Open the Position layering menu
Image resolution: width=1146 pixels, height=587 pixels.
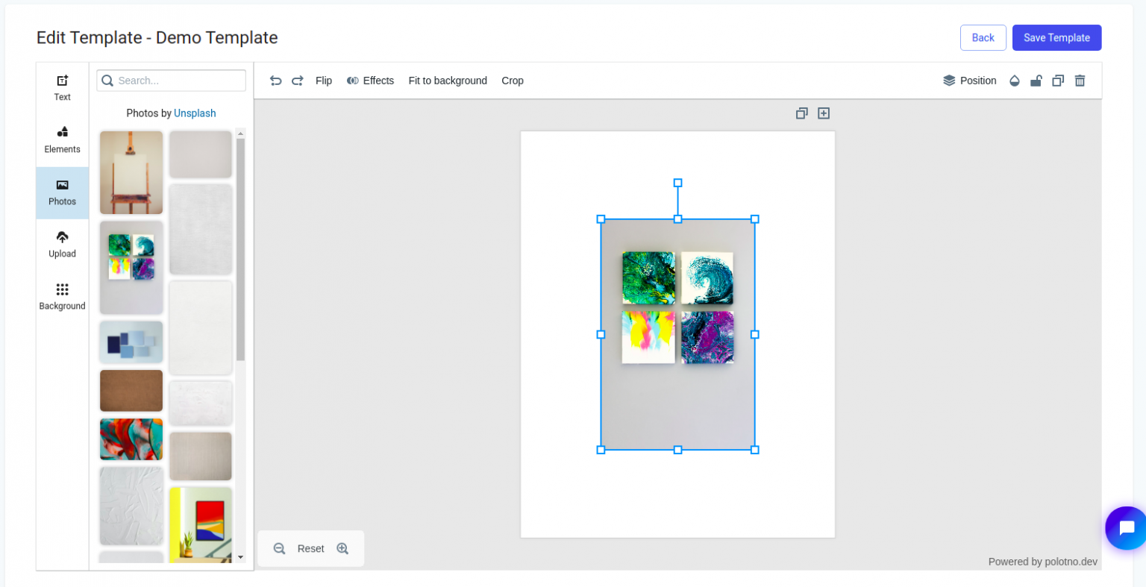(970, 81)
